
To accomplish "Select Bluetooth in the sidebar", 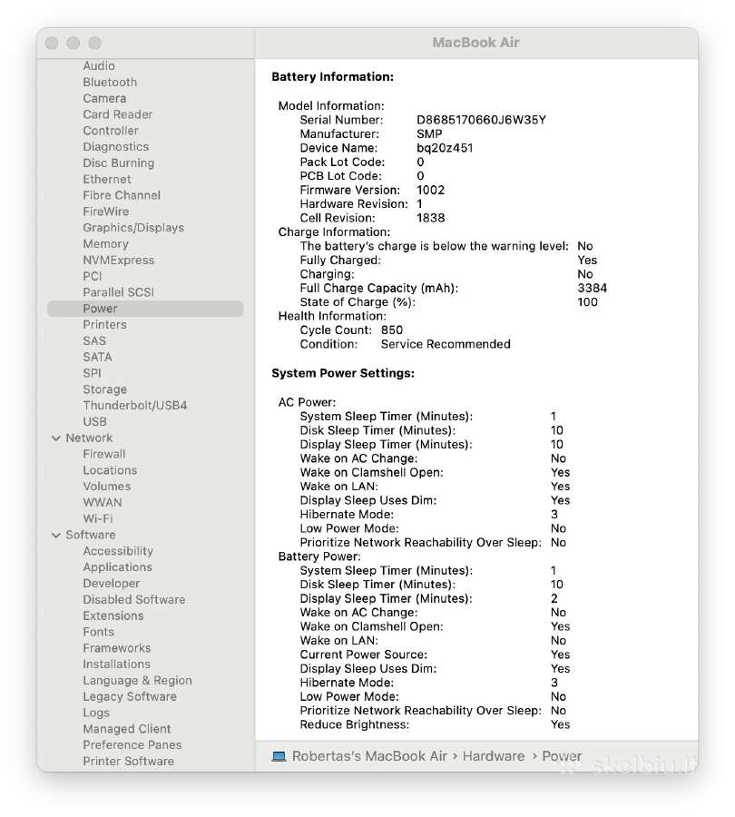I will pos(110,83).
